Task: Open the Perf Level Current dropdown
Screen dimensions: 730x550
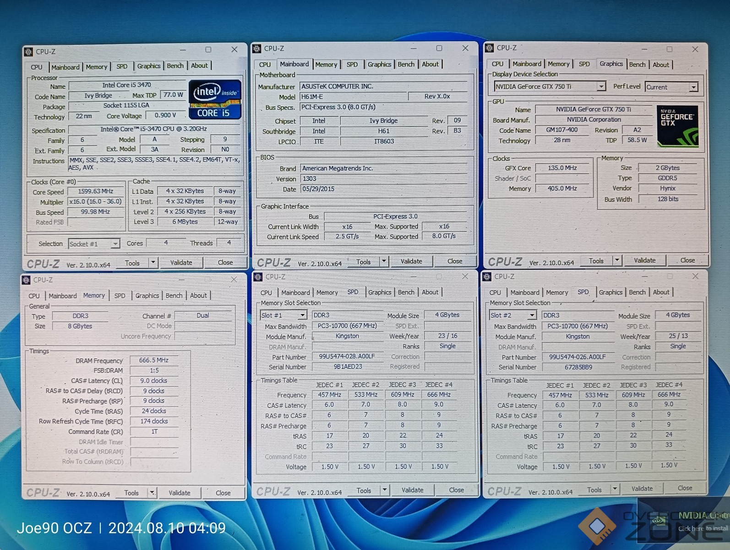Action: (693, 87)
